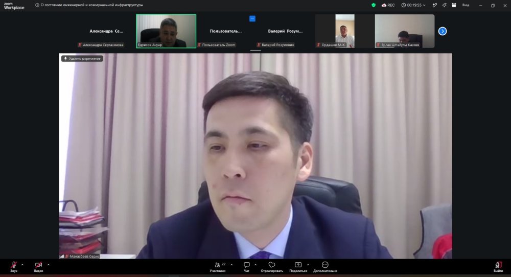Select Едрисов Ануар video thumbnail
Screen dimensions: 511x277
coord(166,31)
